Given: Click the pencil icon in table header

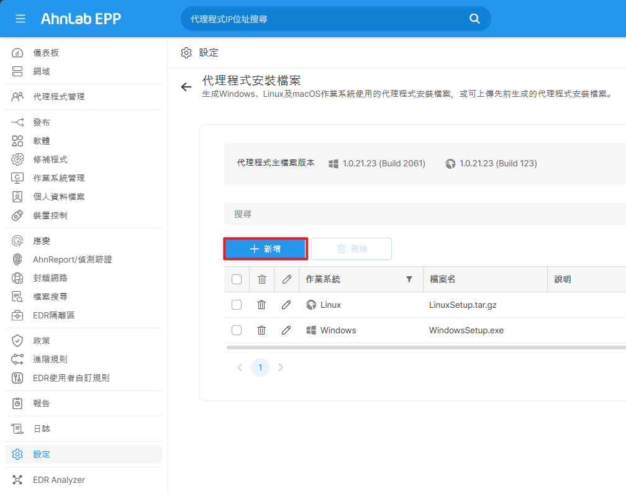Looking at the screenshot, I should click(x=287, y=279).
